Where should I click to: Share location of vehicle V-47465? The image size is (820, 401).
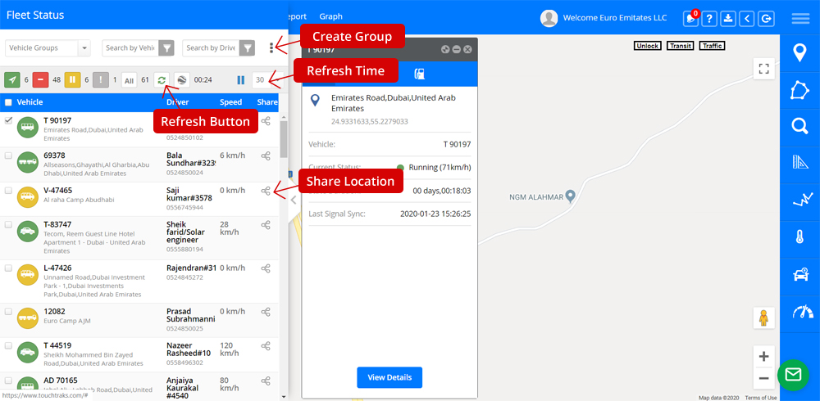click(x=266, y=191)
